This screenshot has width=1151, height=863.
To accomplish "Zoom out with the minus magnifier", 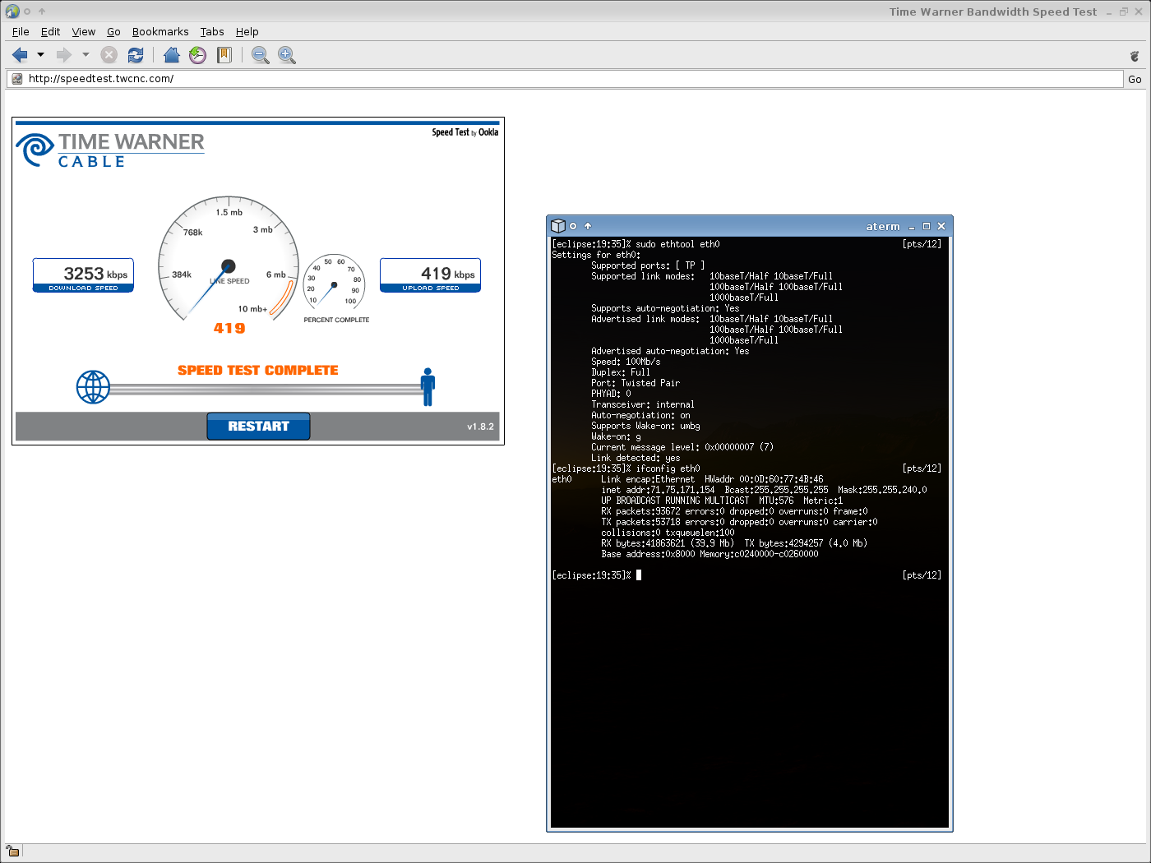I will coord(261,55).
